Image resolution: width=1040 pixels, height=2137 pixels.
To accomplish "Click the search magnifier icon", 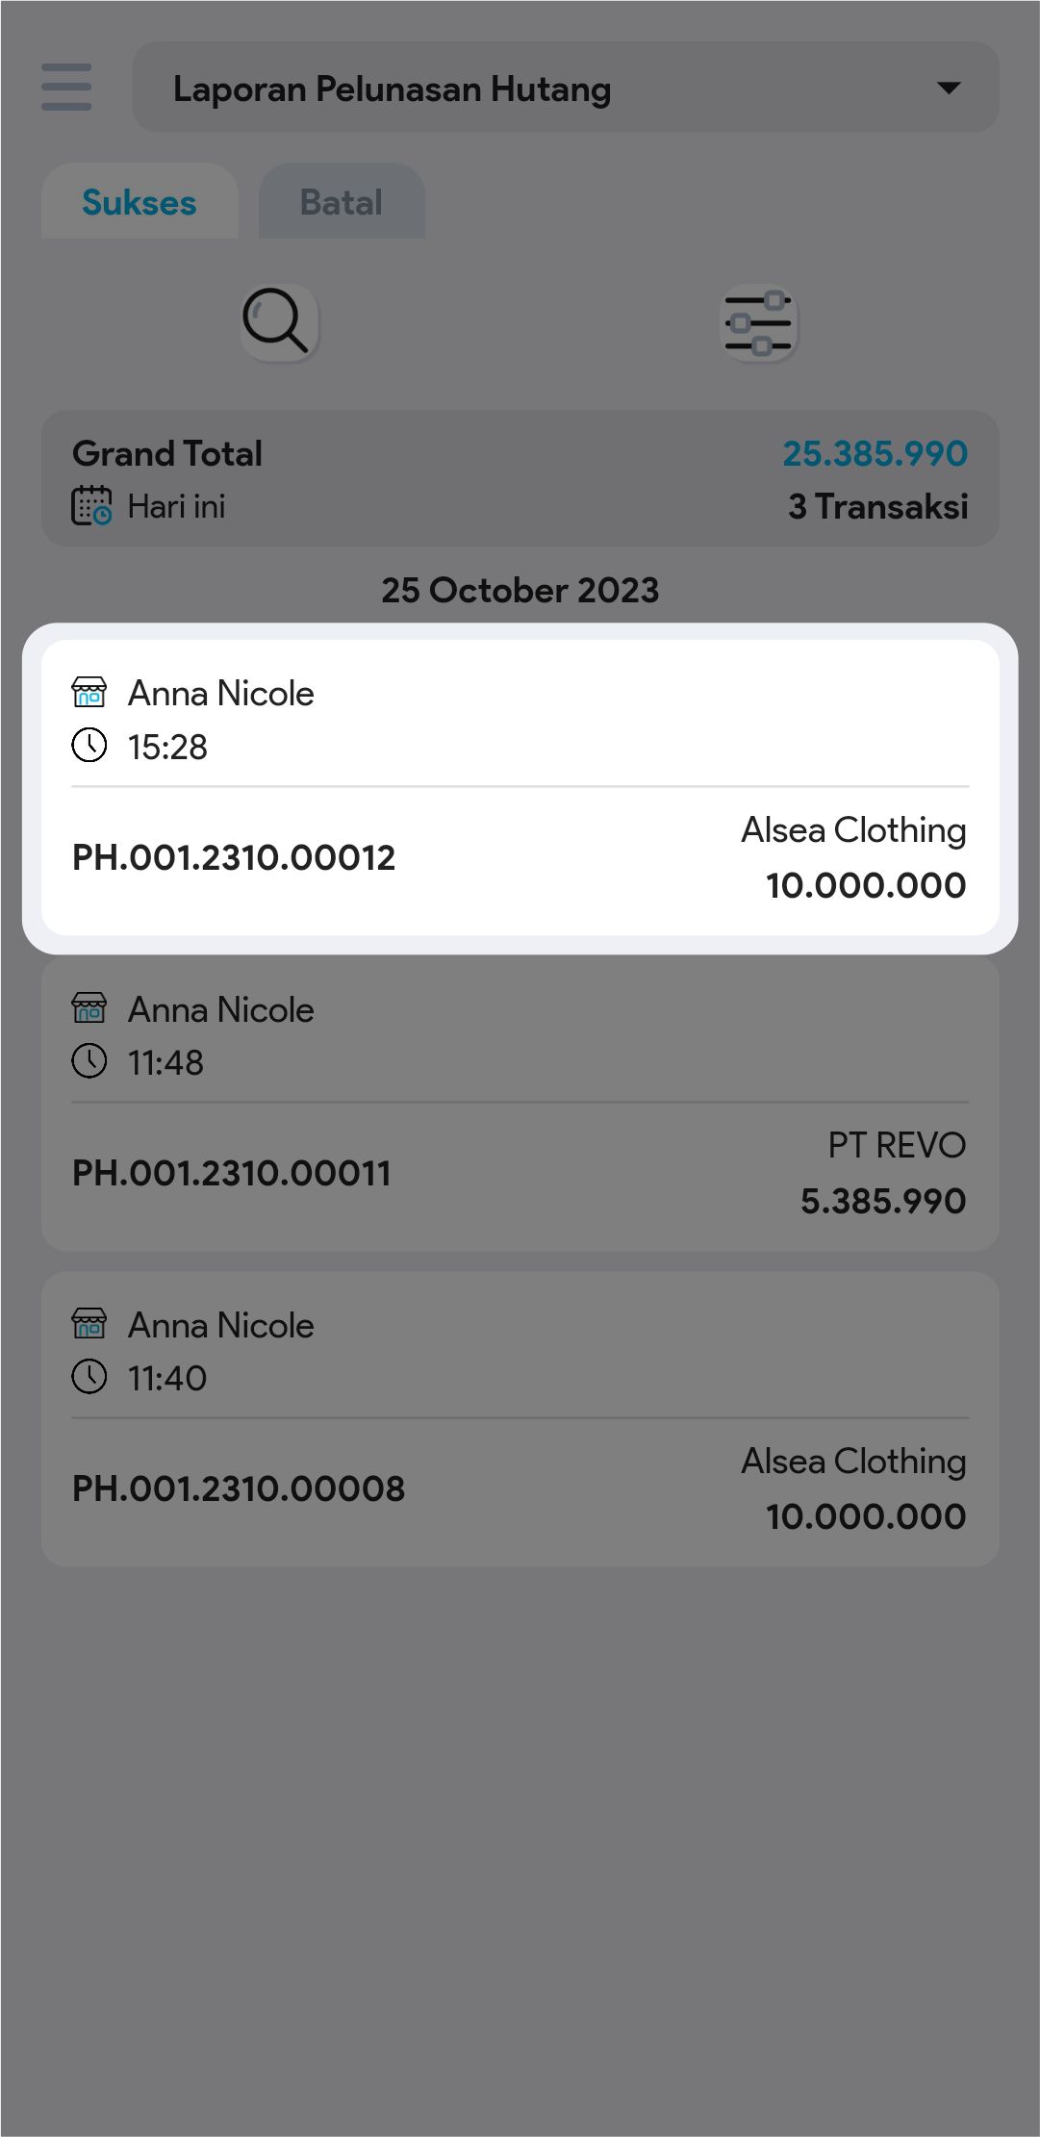I will (279, 321).
